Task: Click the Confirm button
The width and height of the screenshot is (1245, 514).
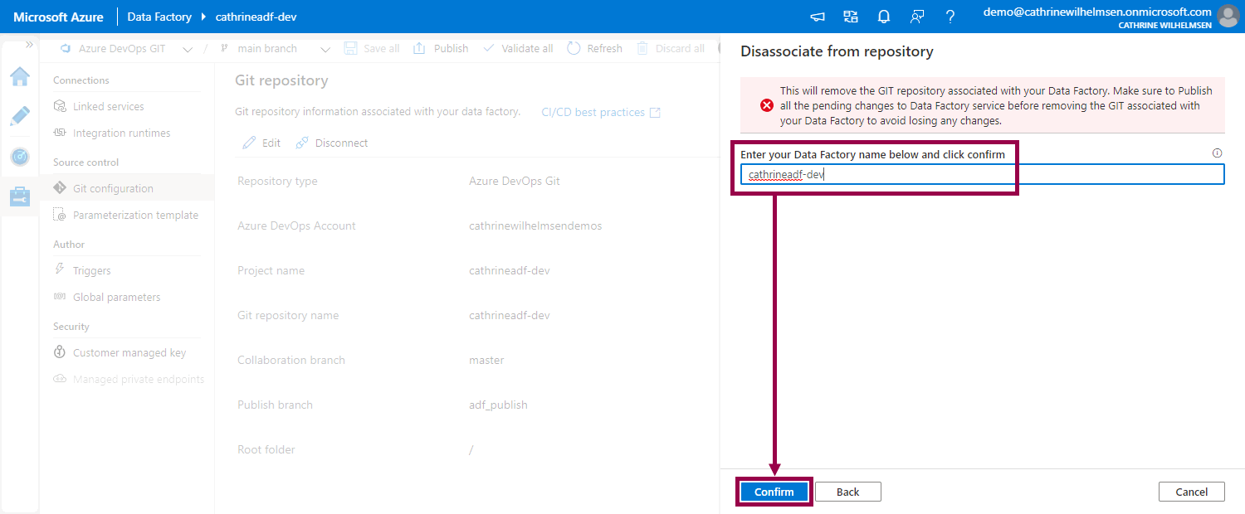Action: tap(774, 492)
